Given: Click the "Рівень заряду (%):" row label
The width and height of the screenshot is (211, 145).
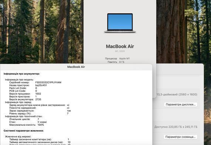Looking at the screenshot, I should pos(20,113).
